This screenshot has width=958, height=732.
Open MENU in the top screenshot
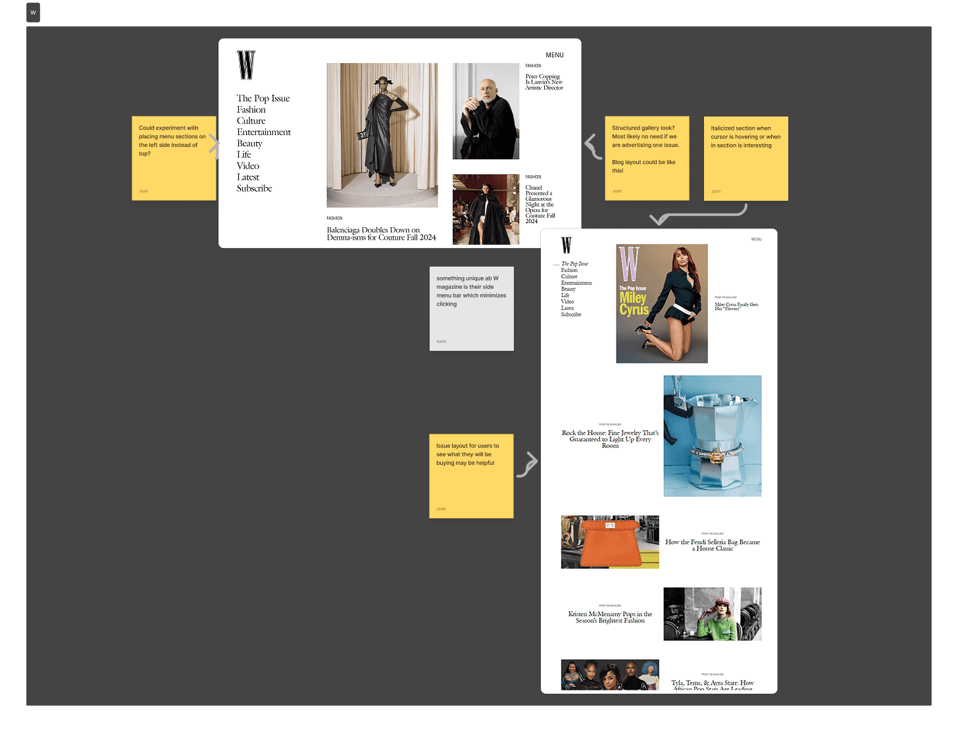(x=555, y=55)
